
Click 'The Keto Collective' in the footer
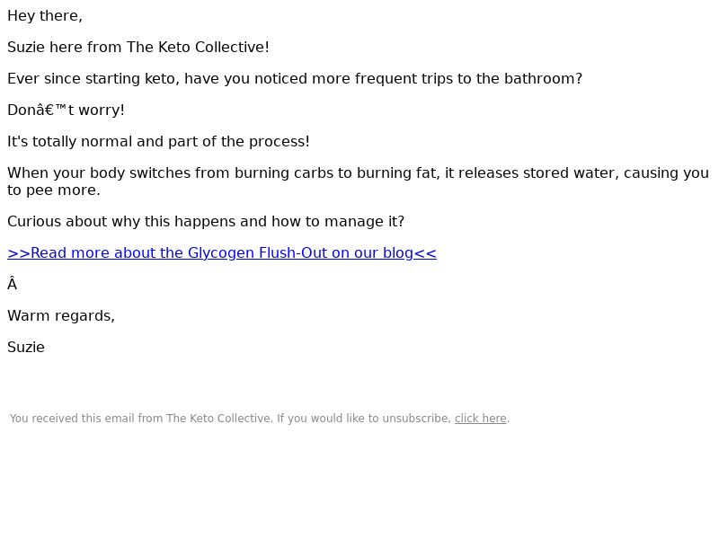(218, 419)
